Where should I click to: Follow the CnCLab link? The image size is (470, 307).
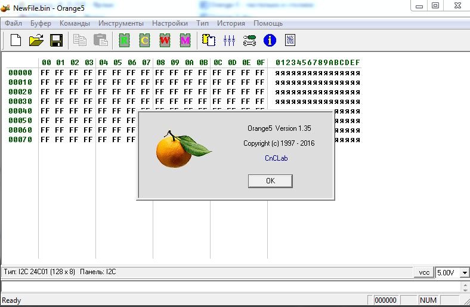[276, 158]
